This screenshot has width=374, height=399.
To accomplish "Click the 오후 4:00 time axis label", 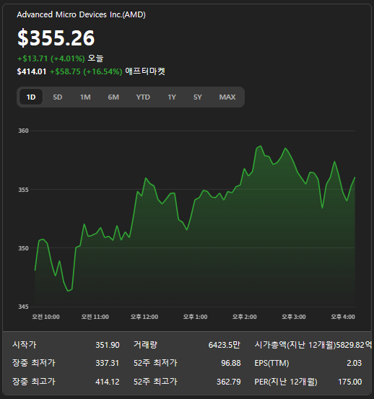I will pos(343,317).
